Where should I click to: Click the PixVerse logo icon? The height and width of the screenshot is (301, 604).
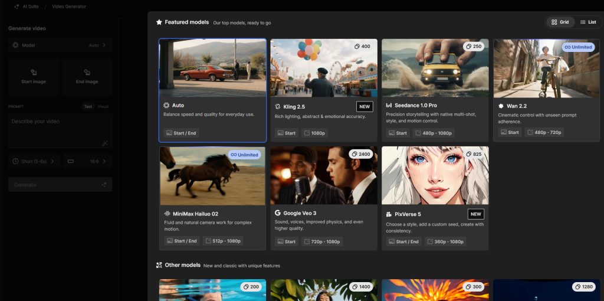point(389,214)
